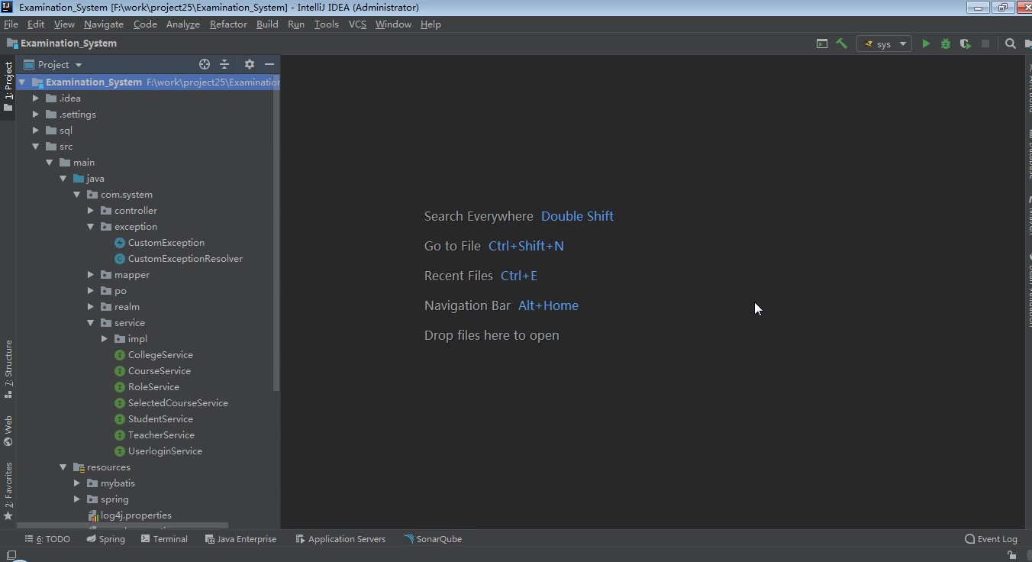Start debugging with the green bug icon

(946, 44)
